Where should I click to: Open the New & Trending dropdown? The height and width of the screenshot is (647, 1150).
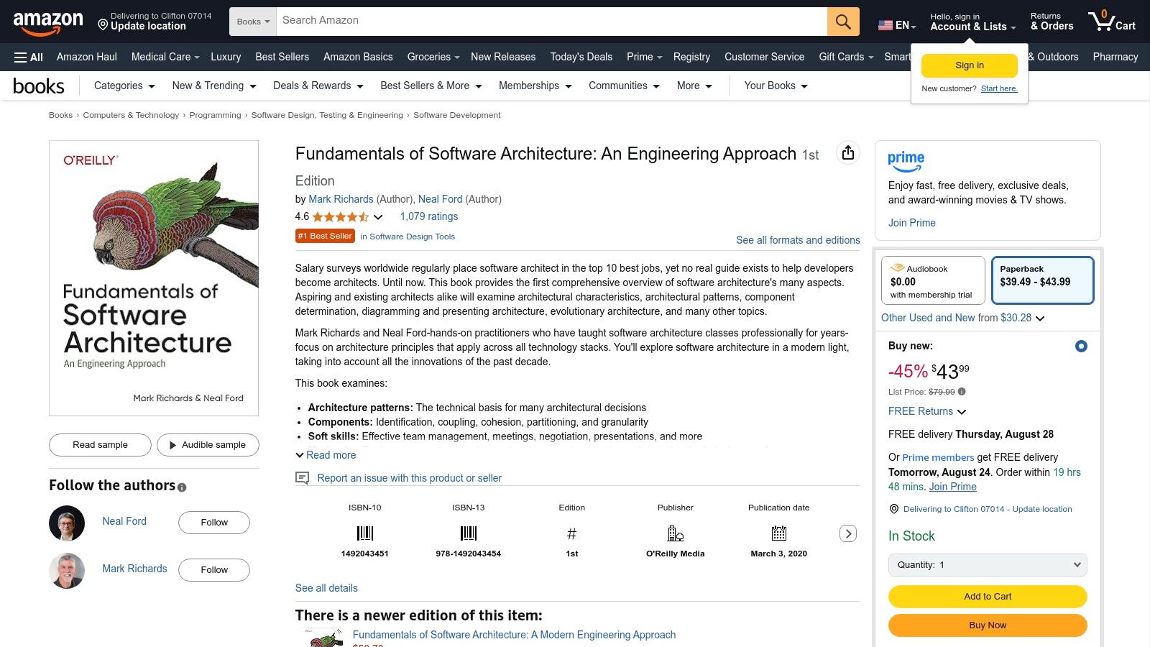pyautogui.click(x=214, y=86)
